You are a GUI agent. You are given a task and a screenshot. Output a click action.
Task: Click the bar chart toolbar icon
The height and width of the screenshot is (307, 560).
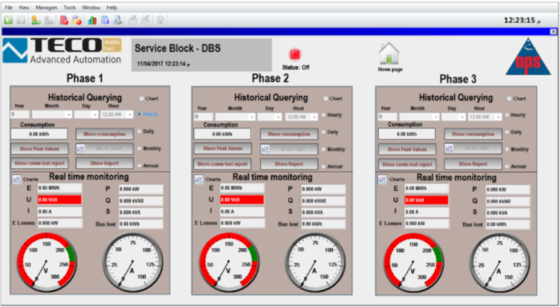pyautogui.click(x=92, y=20)
